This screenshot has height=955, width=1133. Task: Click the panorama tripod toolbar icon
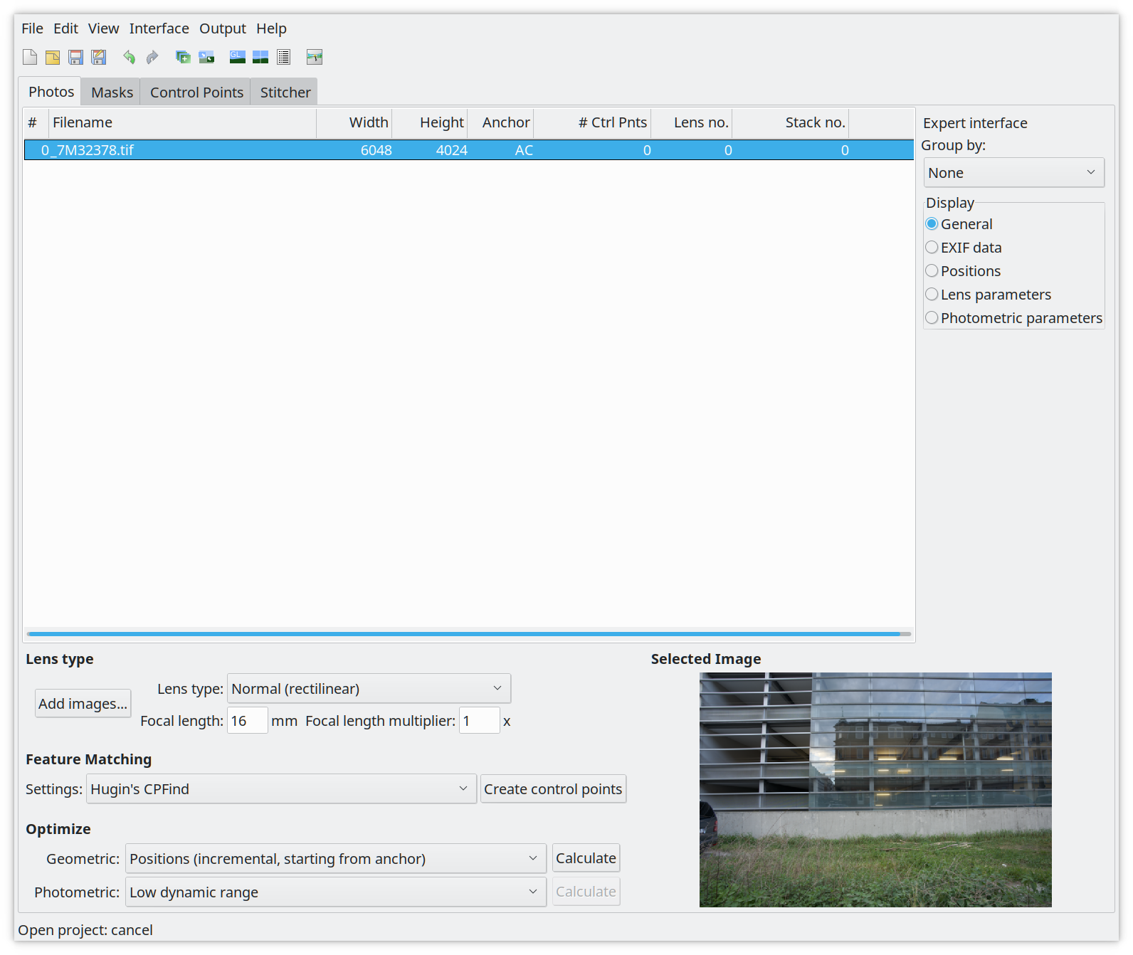pyautogui.click(x=315, y=57)
